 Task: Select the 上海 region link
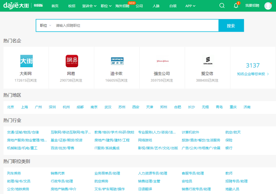point(25,107)
